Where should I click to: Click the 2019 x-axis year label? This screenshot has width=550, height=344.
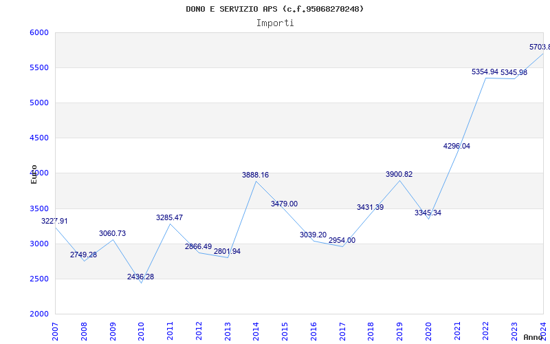400,332
